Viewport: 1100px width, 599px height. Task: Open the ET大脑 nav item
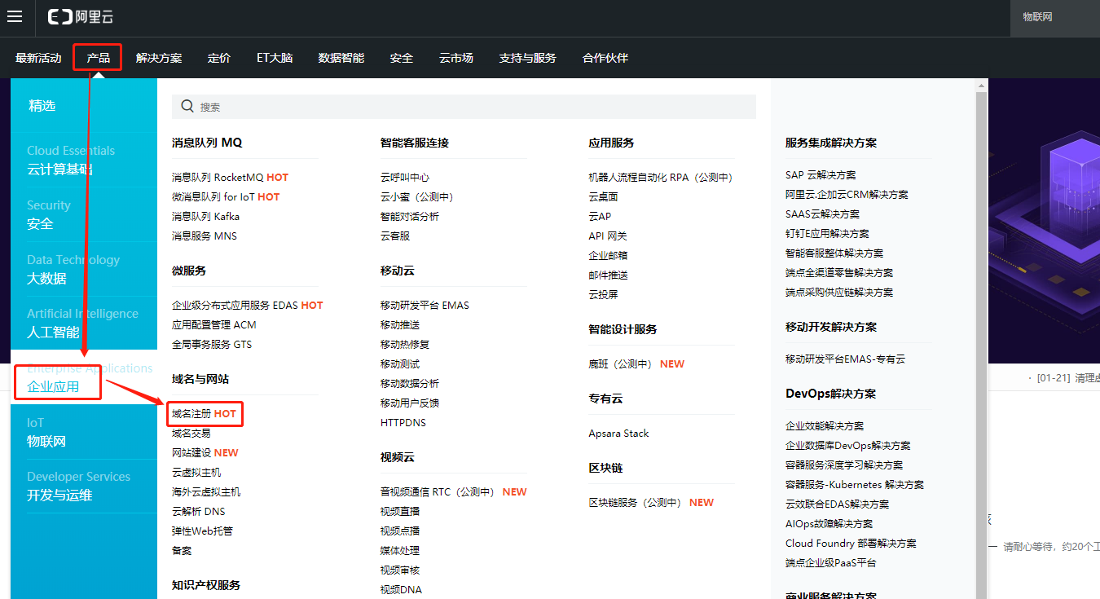[275, 58]
